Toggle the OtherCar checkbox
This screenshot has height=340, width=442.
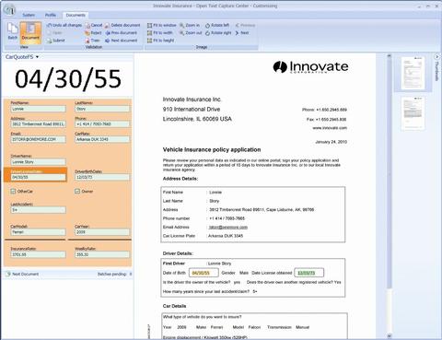[13, 192]
